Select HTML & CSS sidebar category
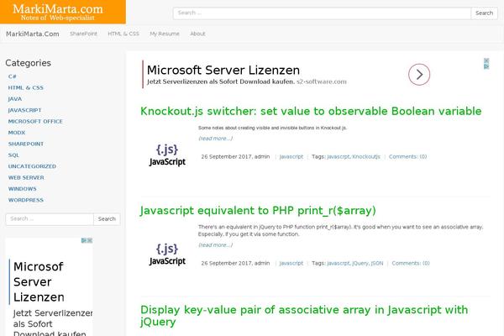Image resolution: width=504 pixels, height=336 pixels. click(x=26, y=87)
